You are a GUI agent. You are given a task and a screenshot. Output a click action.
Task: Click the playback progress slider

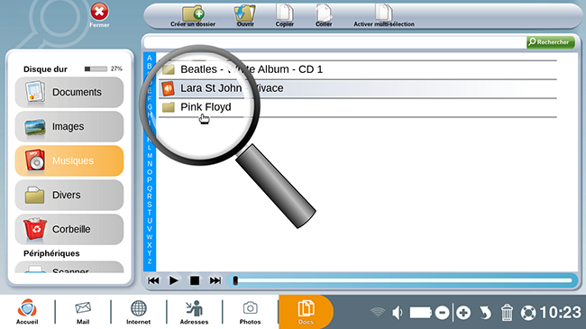[402, 280]
